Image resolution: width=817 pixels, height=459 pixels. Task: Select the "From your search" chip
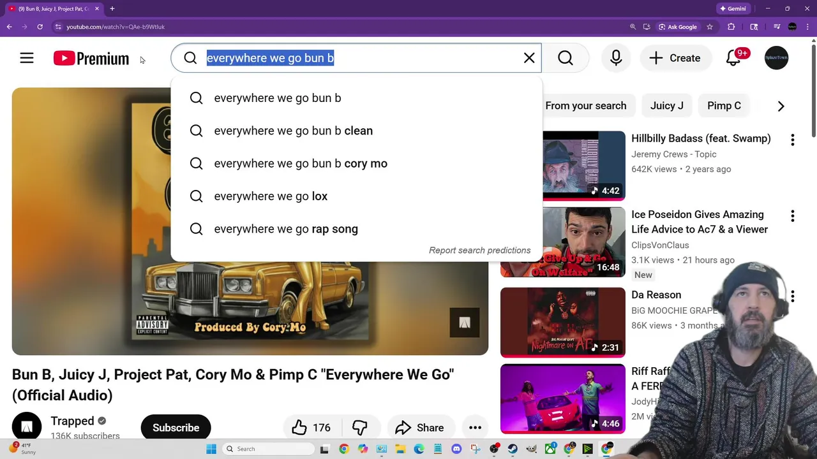click(586, 106)
